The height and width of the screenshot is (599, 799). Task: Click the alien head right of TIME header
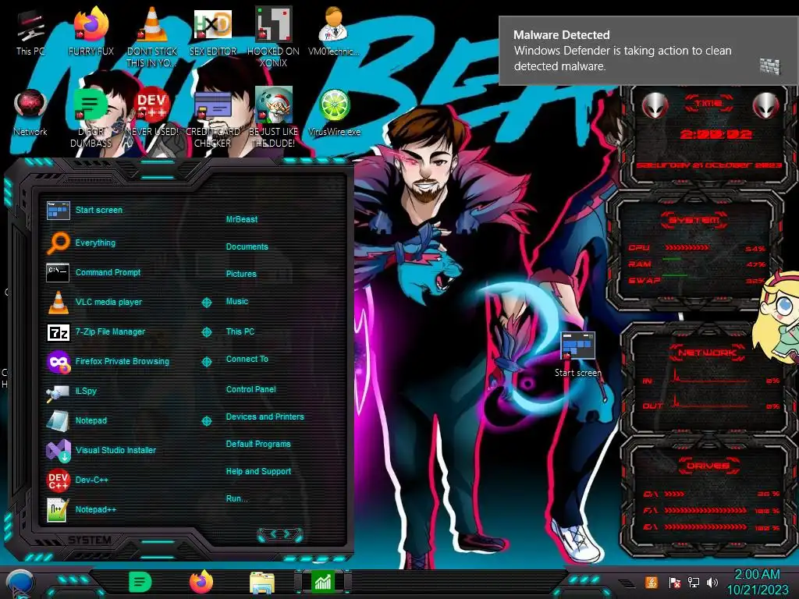[766, 105]
